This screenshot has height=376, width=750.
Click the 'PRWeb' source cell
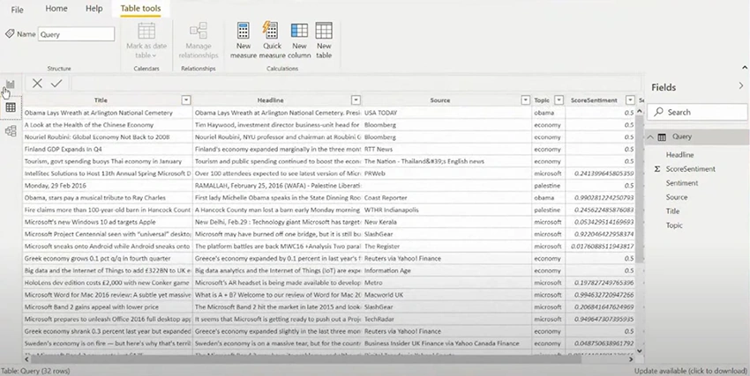[446, 173]
